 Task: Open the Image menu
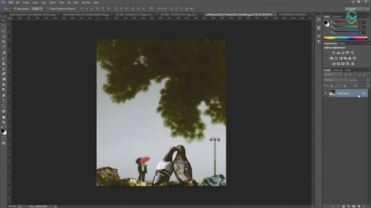click(x=26, y=2)
